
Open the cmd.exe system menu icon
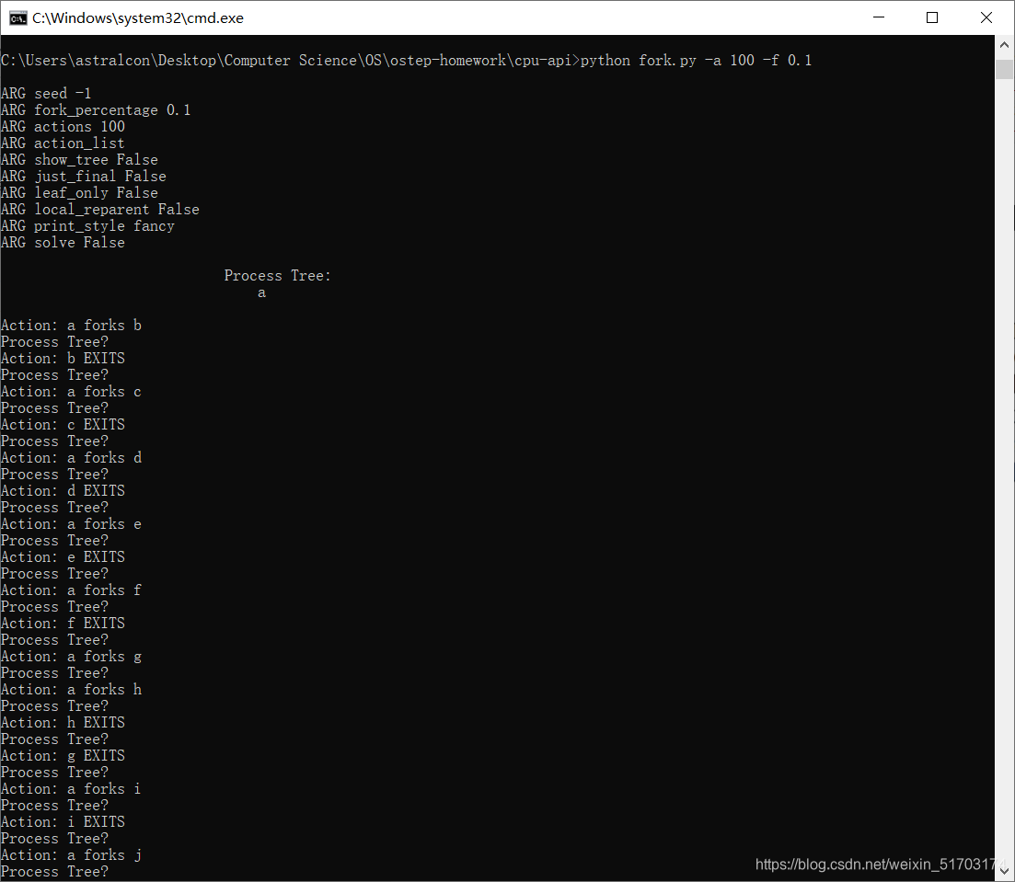pos(17,17)
